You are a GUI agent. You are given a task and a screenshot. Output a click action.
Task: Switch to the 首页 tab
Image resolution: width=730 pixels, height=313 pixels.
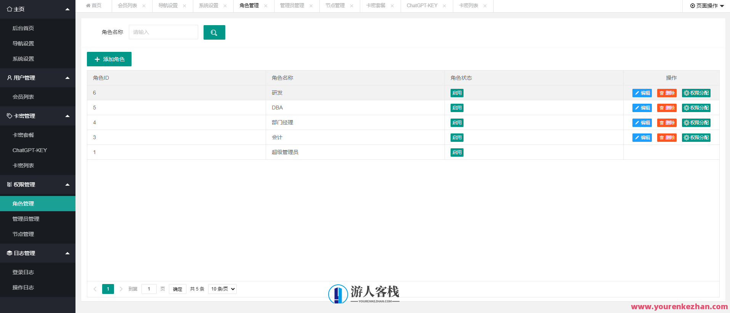click(94, 6)
